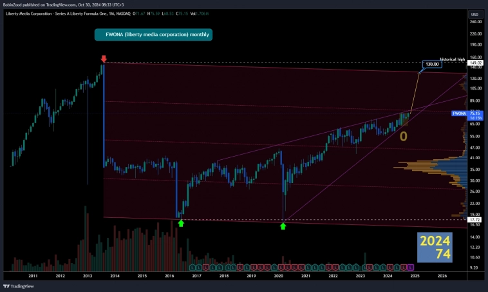Image resolution: width=488 pixels, height=292 pixels.
Task: Click the volume profile histogram near 35.00
Action: tap(431, 167)
